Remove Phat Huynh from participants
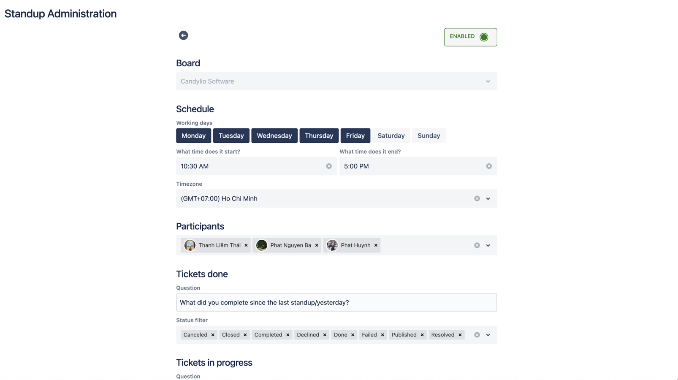The image size is (678, 380). pyautogui.click(x=376, y=245)
